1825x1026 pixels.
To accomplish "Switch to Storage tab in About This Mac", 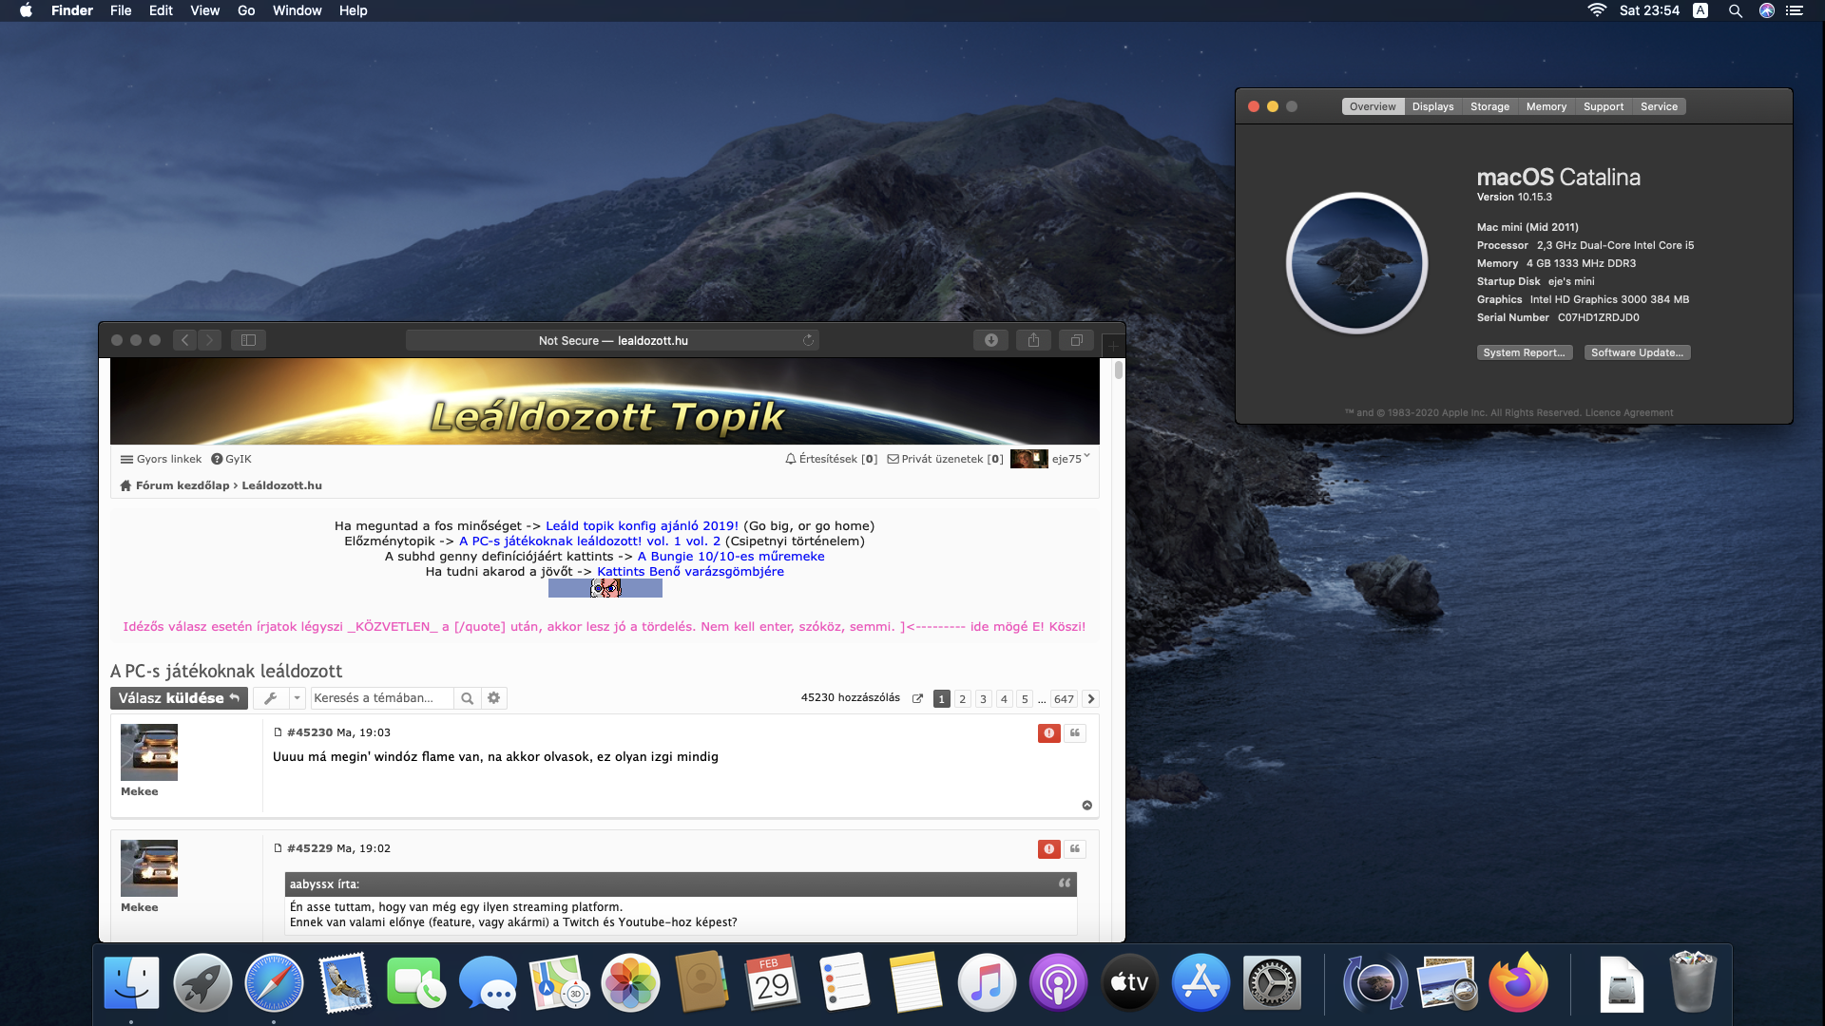I will point(1489,106).
